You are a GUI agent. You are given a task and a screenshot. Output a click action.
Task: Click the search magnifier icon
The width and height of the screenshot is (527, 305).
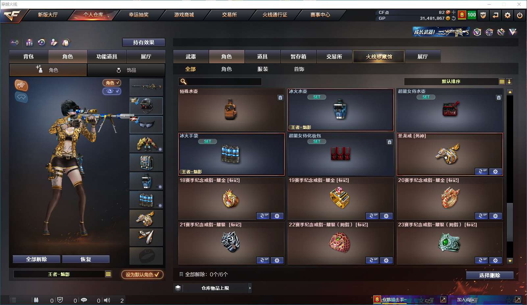(184, 81)
